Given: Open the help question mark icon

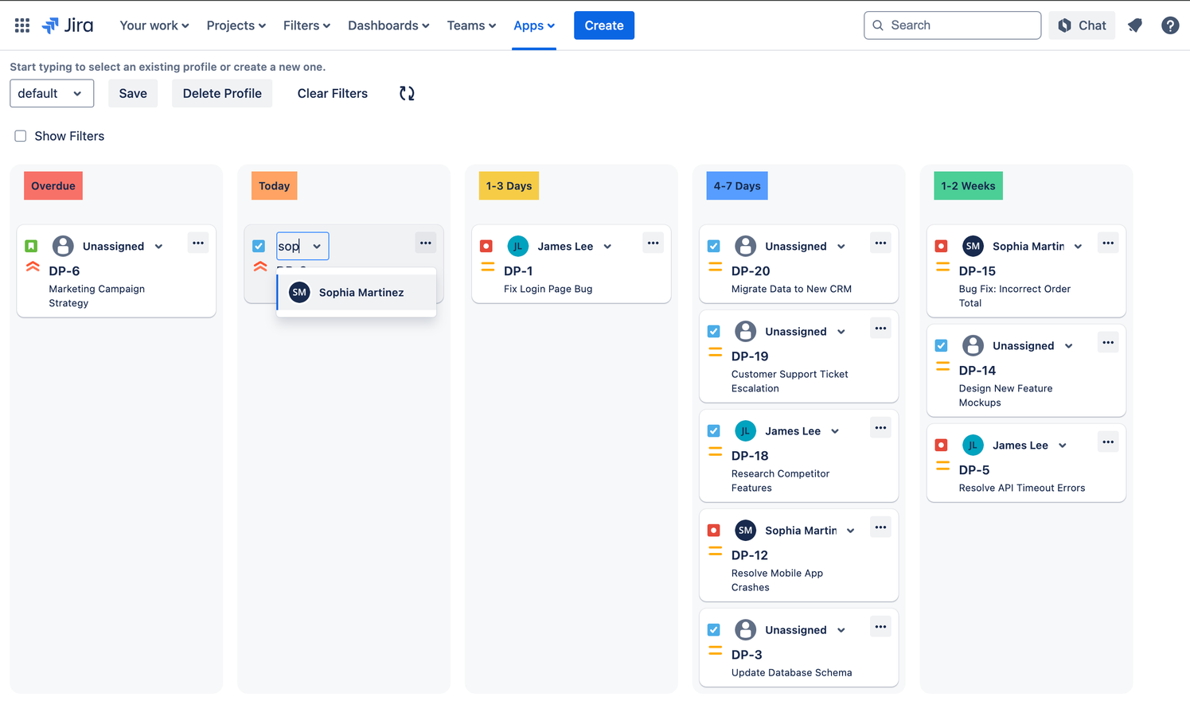Looking at the screenshot, I should [x=1170, y=25].
